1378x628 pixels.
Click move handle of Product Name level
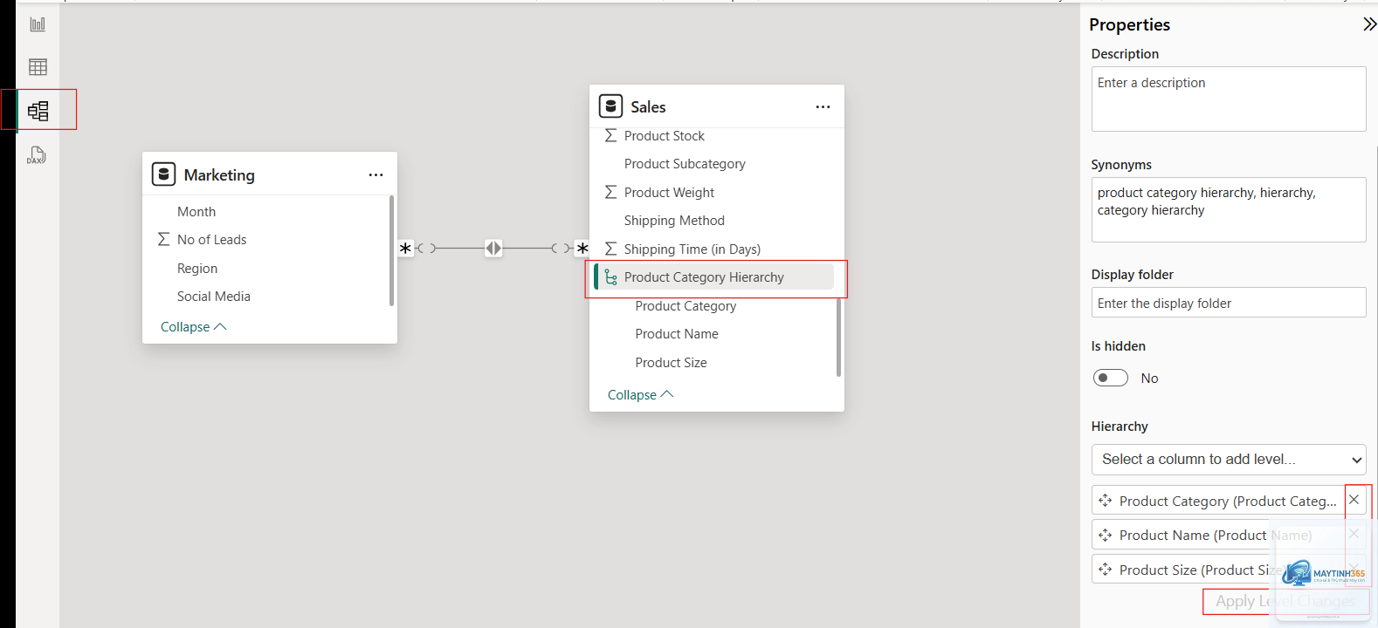pos(1106,535)
